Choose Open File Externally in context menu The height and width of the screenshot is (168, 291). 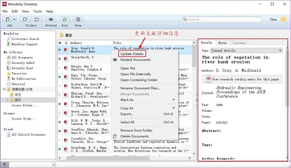point(136,74)
